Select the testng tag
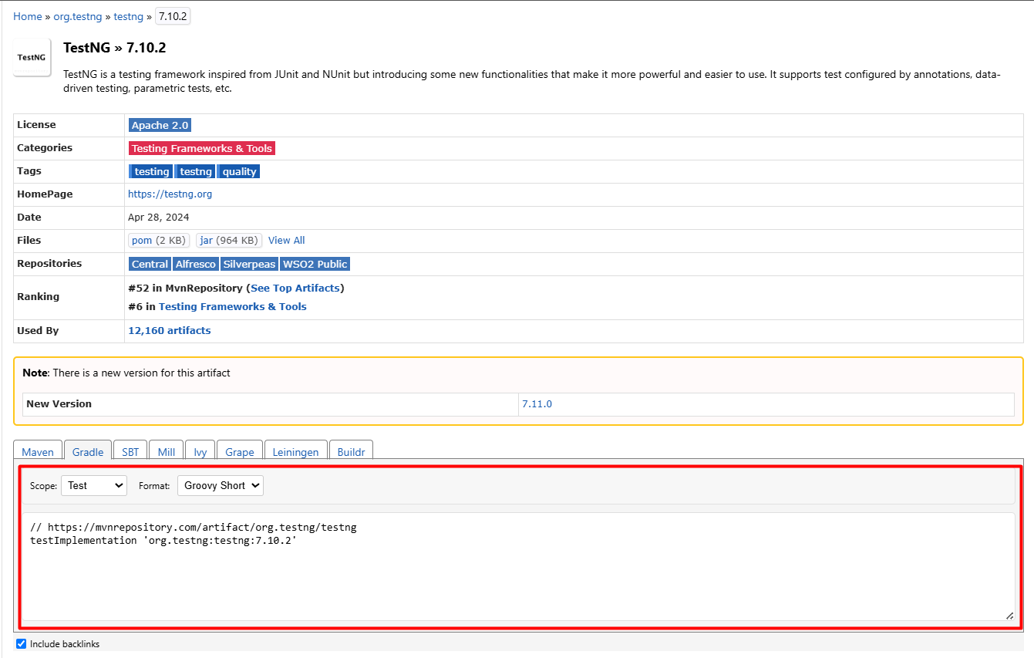Screen dimensions: 1034x658 pos(196,171)
